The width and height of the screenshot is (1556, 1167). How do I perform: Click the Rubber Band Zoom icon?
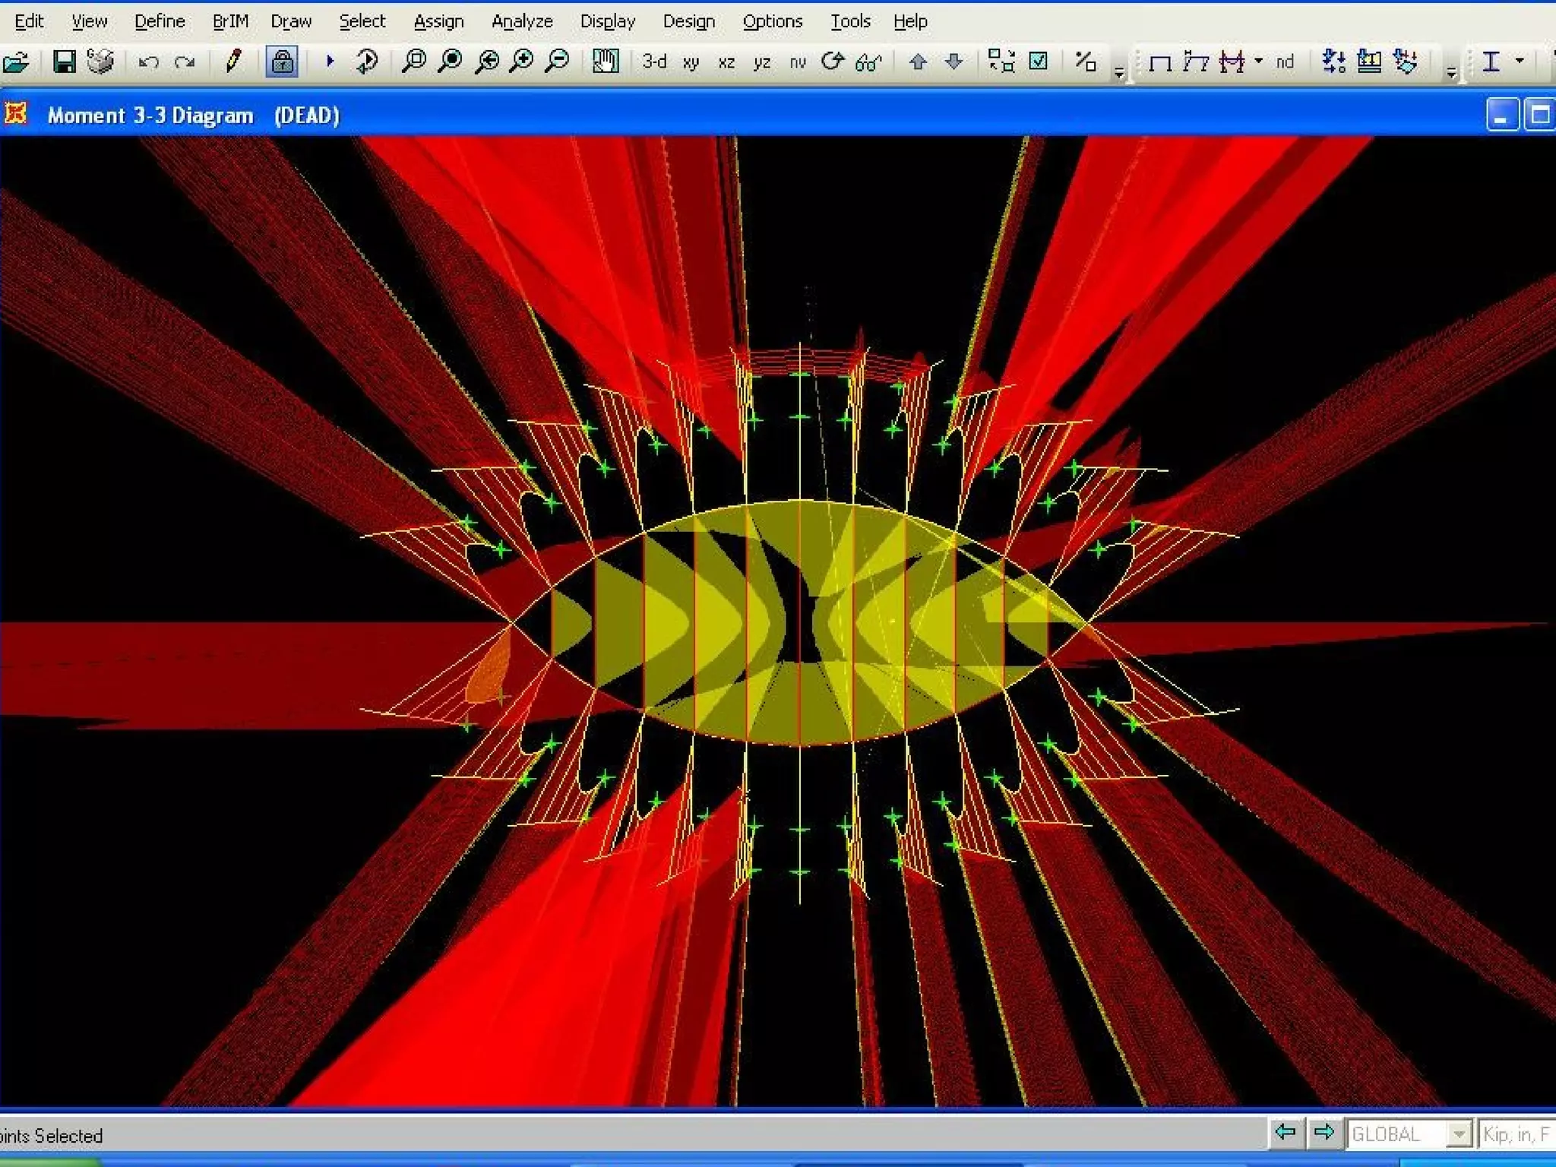click(414, 62)
